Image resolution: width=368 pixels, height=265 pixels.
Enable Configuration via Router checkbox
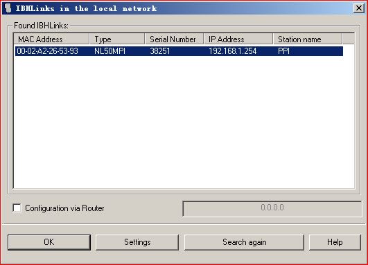17,208
